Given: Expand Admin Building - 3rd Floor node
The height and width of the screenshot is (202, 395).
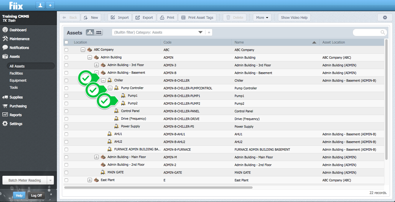Looking at the screenshot, I should [x=96, y=65].
